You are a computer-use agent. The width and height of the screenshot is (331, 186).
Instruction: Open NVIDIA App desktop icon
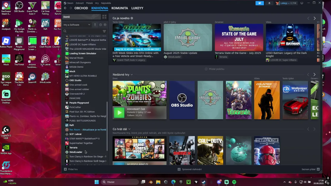6,149
